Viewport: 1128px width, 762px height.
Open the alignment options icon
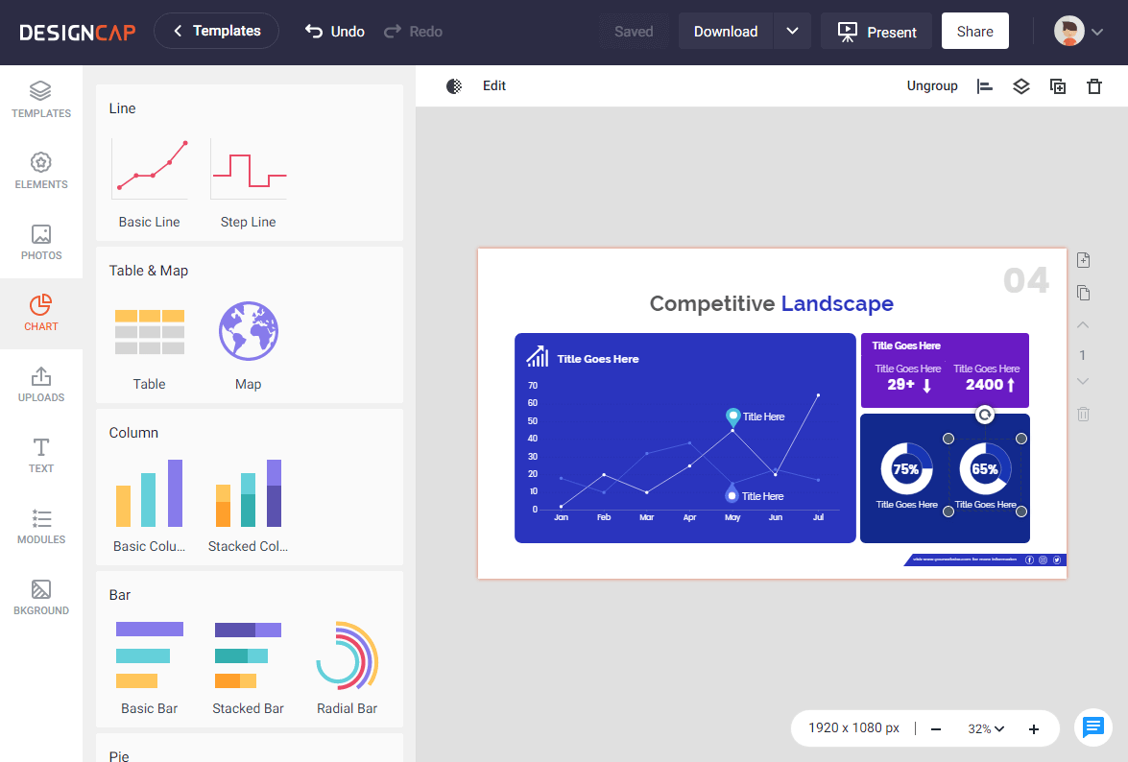click(x=984, y=85)
